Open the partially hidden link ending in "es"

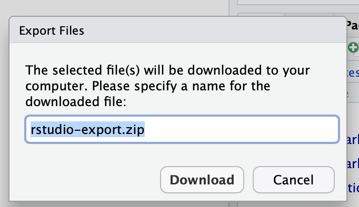pos(353,73)
